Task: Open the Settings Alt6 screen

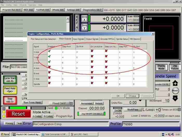Action: 73,10
